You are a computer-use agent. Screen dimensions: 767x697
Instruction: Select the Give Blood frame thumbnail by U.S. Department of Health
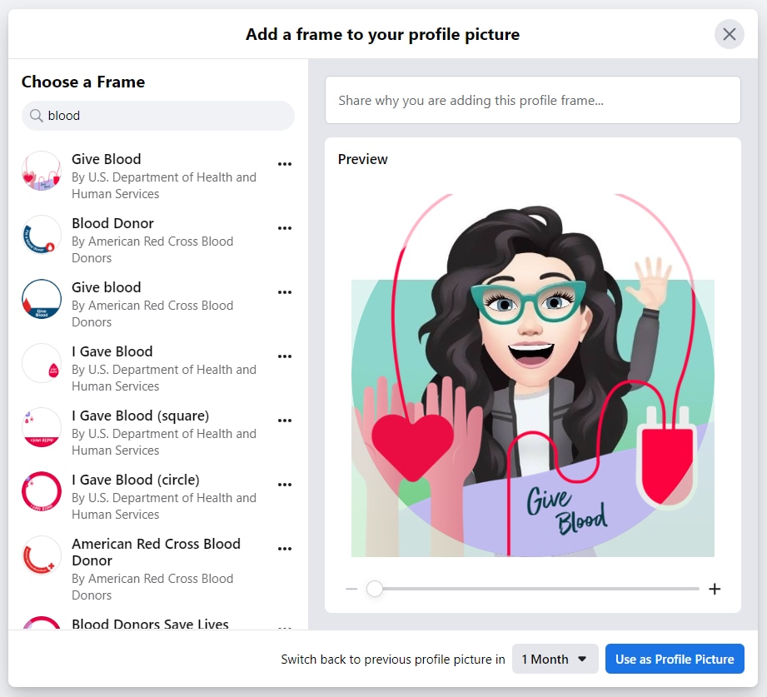pos(42,171)
